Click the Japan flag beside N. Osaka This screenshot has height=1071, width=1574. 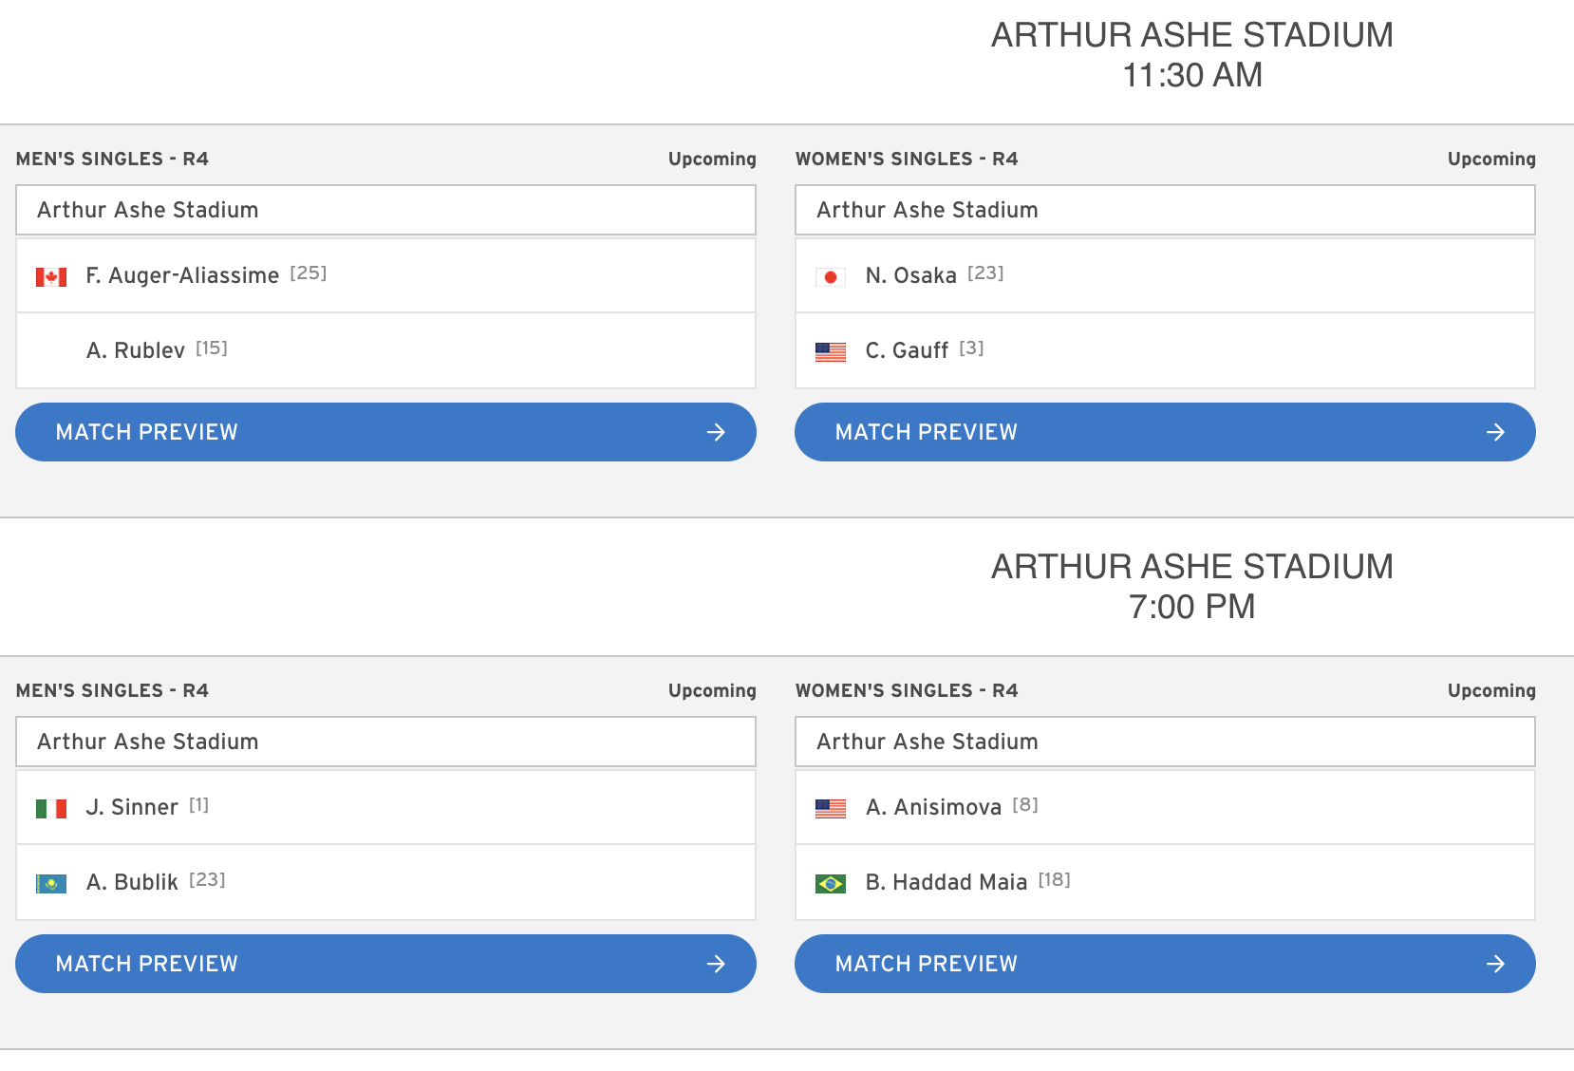coord(831,277)
